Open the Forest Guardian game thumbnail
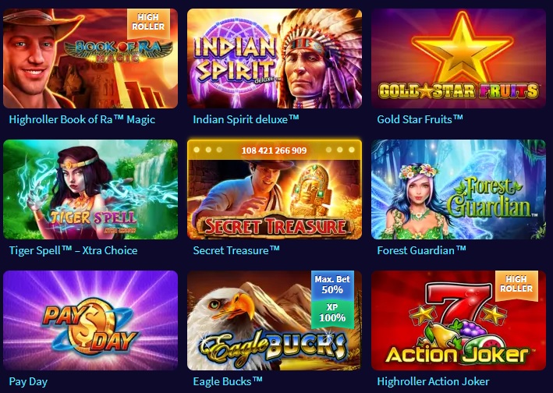553x393 pixels. click(x=459, y=189)
